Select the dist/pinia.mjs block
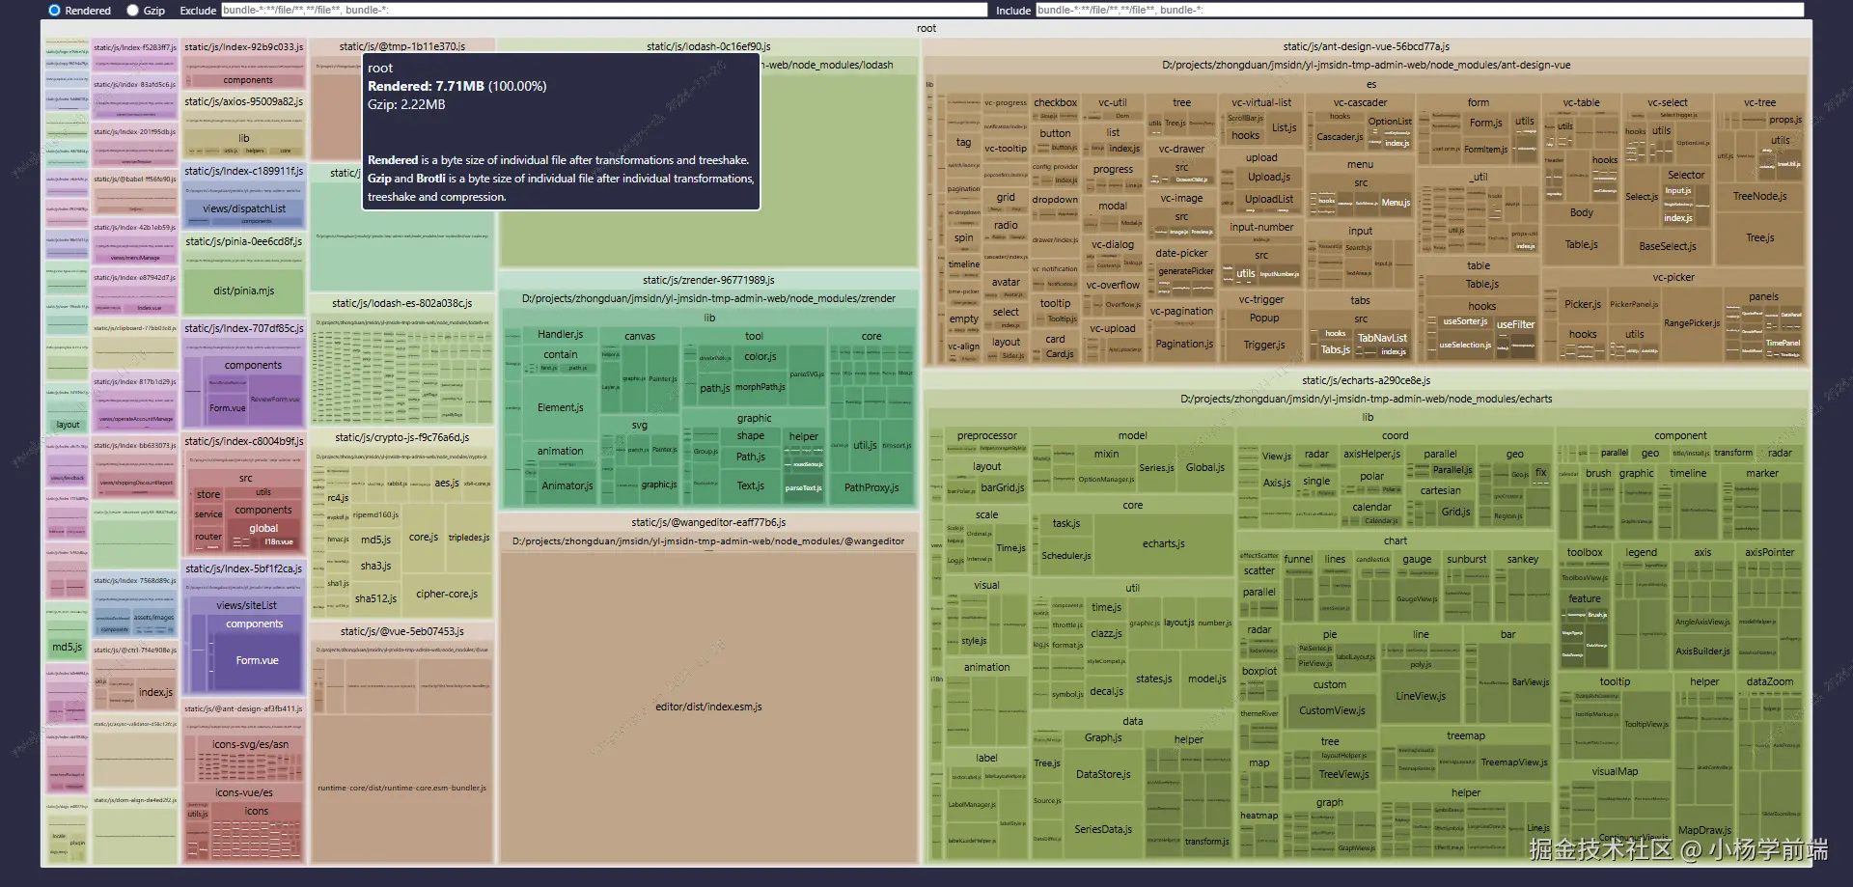Viewport: 1853px width, 887px height. [244, 291]
